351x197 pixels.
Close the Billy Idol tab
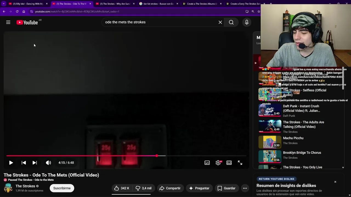(x=47, y=4)
